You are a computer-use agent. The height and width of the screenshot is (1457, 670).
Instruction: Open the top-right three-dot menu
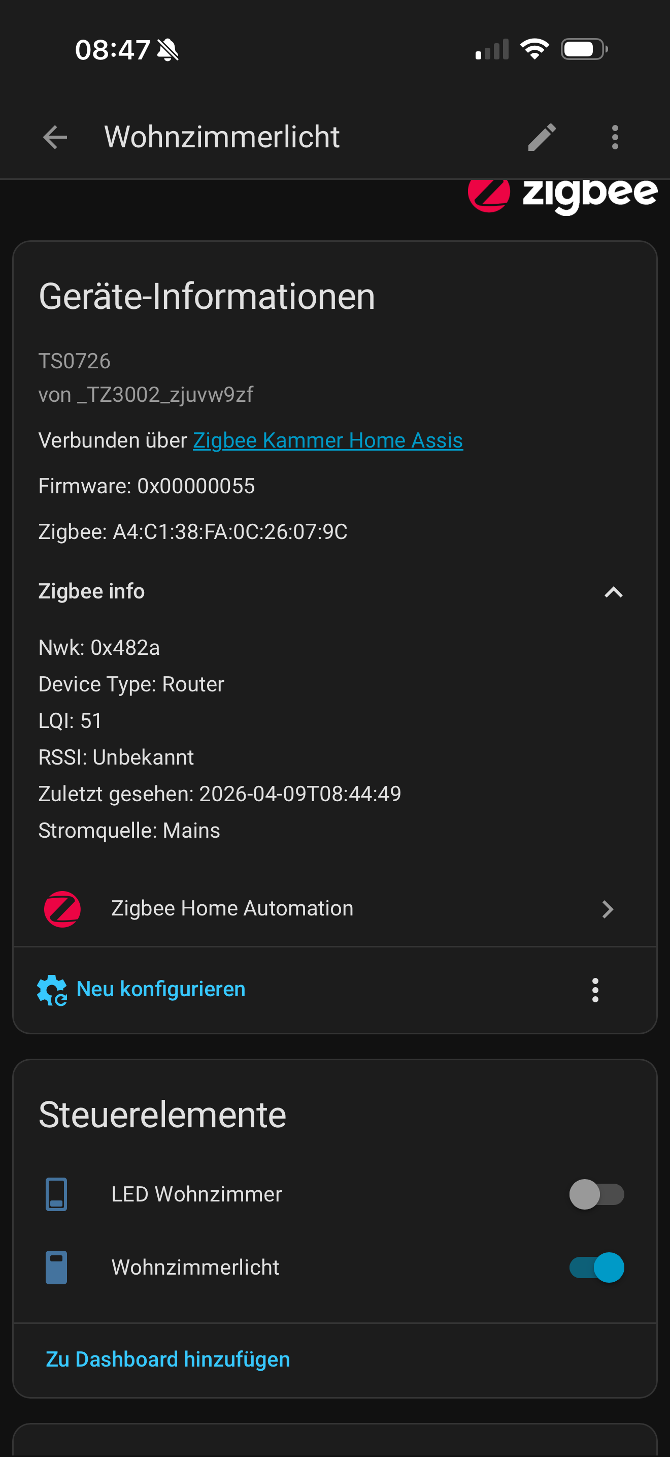coord(615,138)
